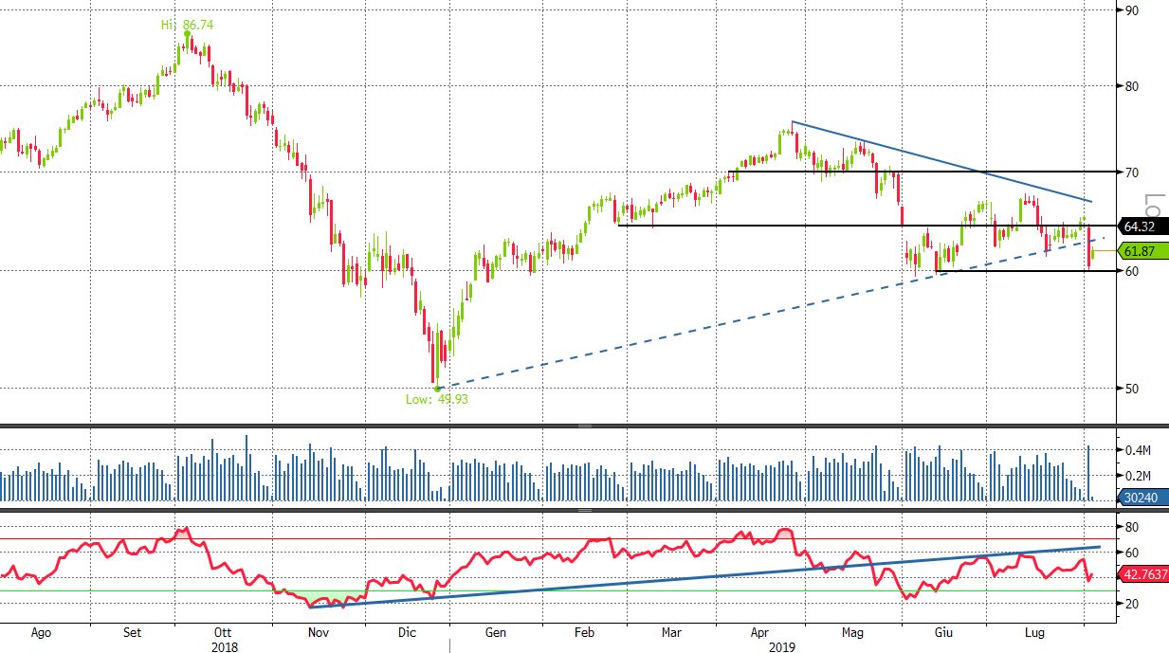Select the blue rising trendline on RSI panel
The height and width of the screenshot is (653, 1169).
705,576
